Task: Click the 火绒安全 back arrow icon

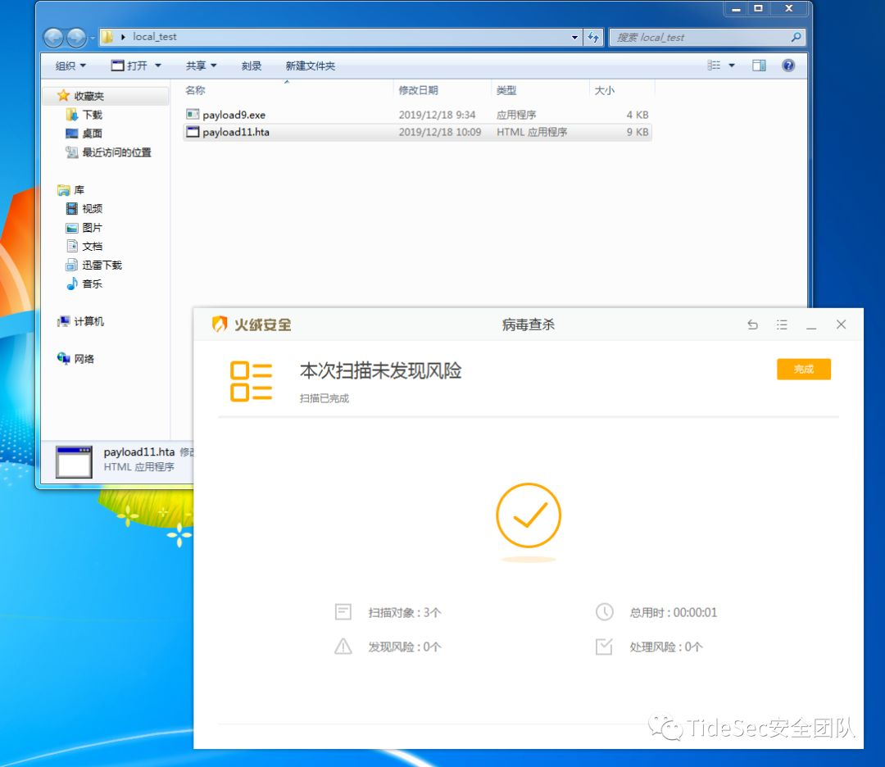Action: (x=752, y=324)
